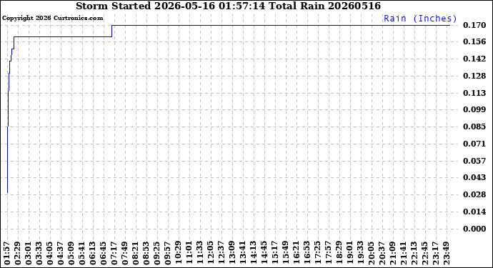Select the 16:21 time axis label

click(297, 253)
